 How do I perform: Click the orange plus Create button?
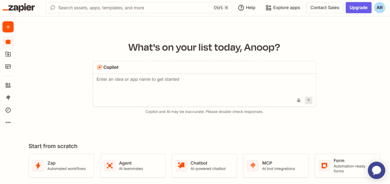[8, 27]
